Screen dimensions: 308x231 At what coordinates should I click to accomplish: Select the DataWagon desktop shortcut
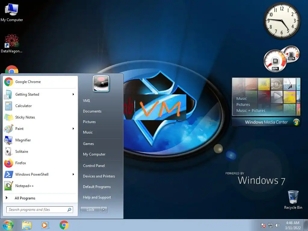click(12, 44)
